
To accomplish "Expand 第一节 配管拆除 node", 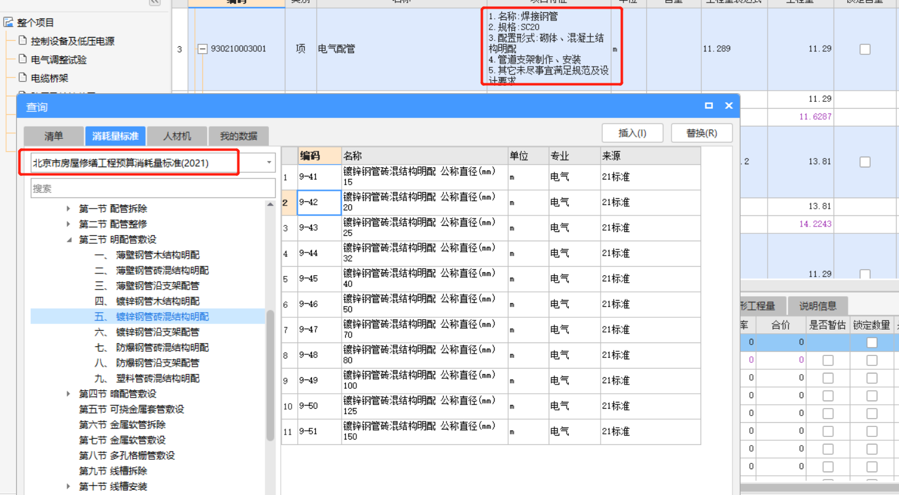I will 68,209.
